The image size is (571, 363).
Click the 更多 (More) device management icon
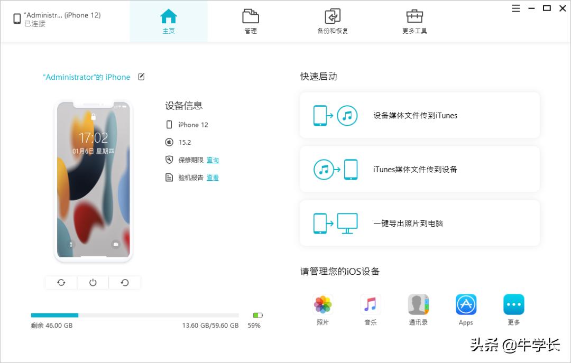[513, 304]
